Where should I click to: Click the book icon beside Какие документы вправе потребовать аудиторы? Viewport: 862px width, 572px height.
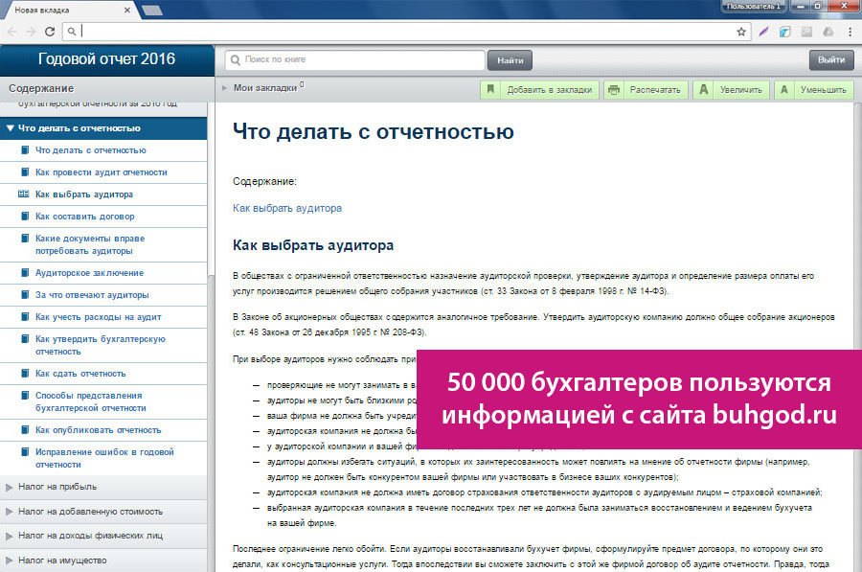25,239
